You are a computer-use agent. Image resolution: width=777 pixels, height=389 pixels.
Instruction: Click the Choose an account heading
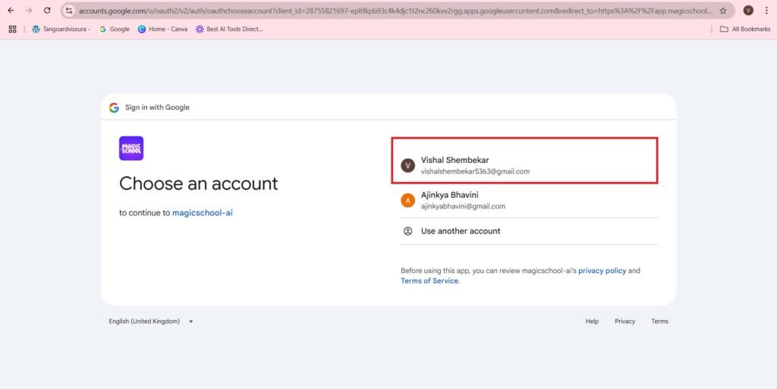(198, 184)
